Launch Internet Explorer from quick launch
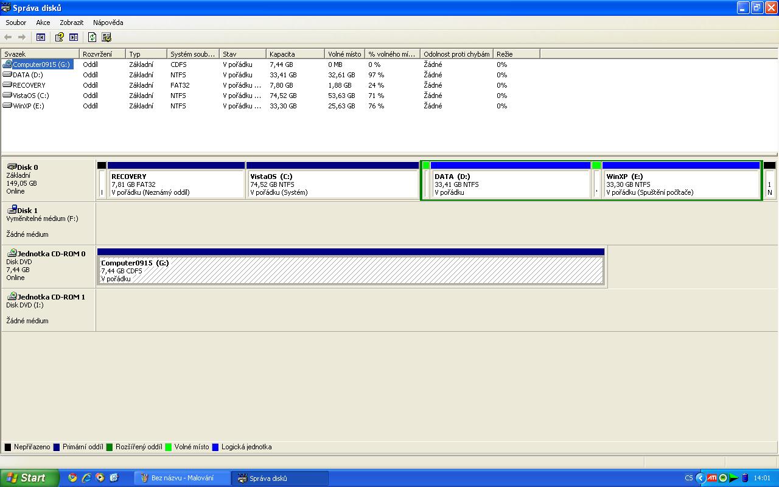 (x=86, y=478)
